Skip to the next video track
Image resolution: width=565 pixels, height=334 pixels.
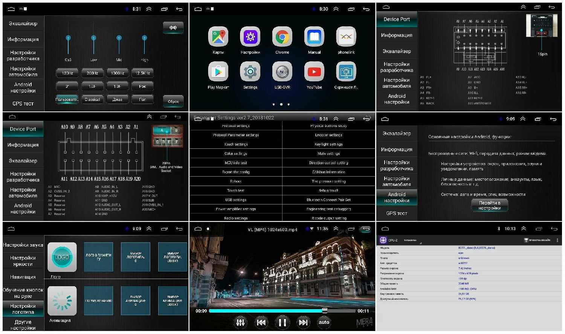[x=303, y=322]
